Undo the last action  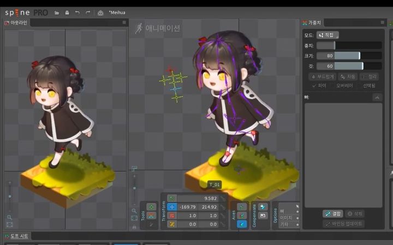tap(78, 13)
